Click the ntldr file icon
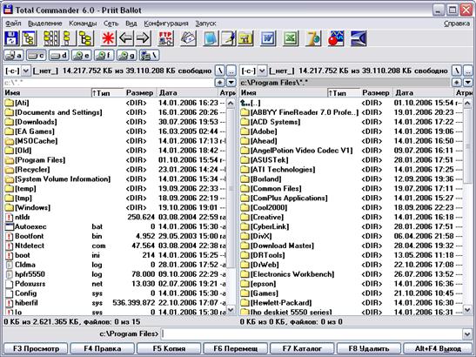 click(x=10, y=217)
